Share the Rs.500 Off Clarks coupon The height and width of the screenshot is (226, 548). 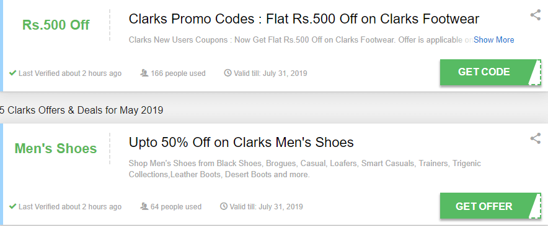pos(535,15)
